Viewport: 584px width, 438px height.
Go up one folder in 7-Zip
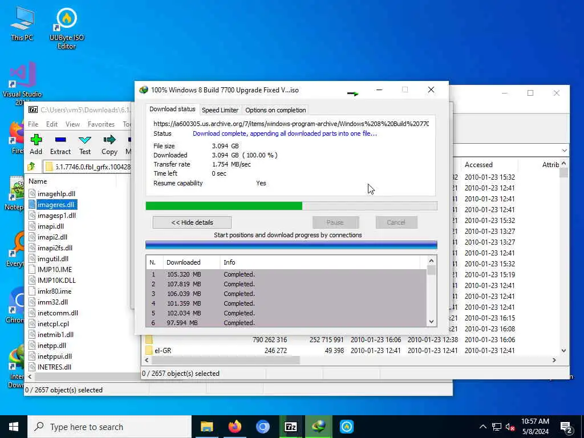[x=31, y=167]
